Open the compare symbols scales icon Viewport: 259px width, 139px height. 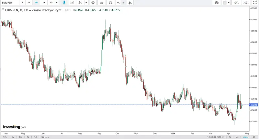111,3
